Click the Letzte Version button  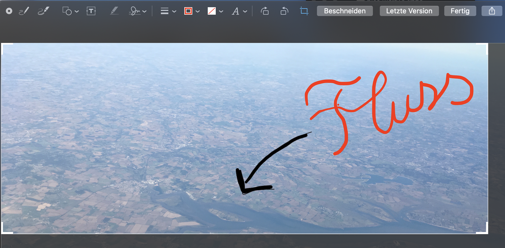(x=409, y=11)
